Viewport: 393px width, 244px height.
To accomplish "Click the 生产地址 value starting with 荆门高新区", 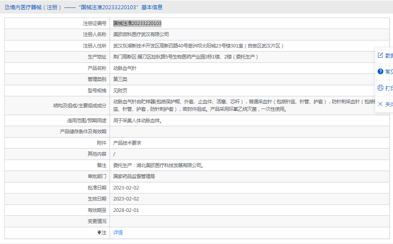I will pos(185,57).
